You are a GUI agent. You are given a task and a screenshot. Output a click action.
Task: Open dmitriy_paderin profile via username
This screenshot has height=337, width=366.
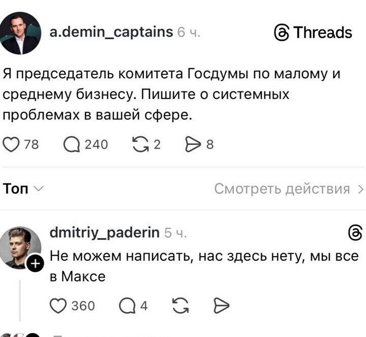coord(105,233)
